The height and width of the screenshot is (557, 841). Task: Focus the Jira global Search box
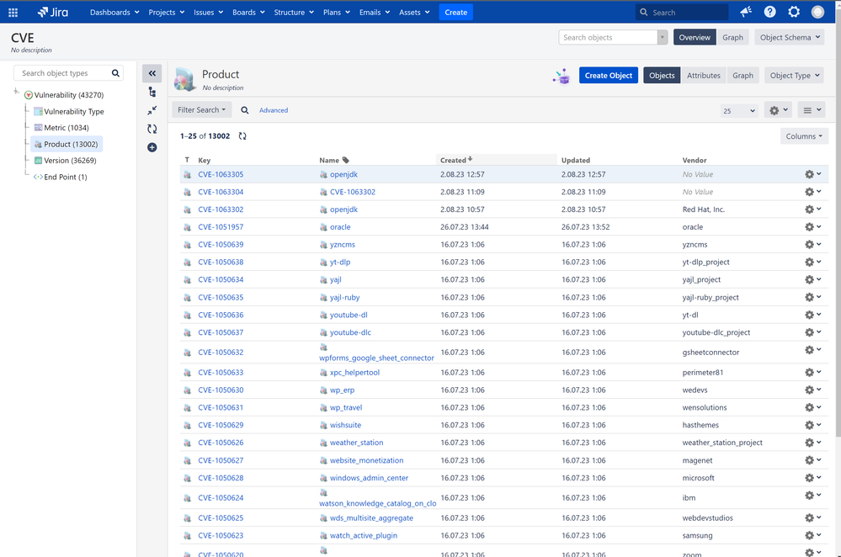pyautogui.click(x=682, y=13)
